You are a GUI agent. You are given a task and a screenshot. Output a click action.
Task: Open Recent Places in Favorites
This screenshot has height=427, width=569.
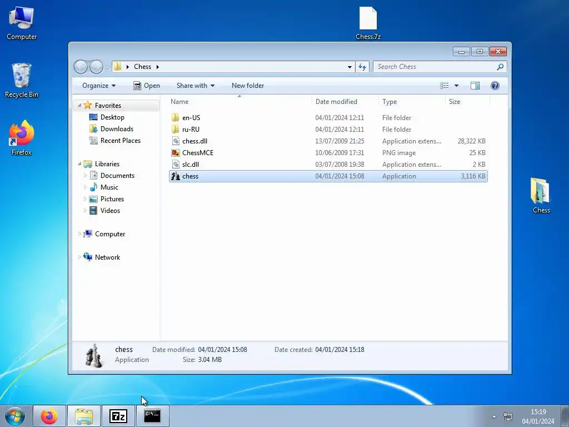[120, 141]
